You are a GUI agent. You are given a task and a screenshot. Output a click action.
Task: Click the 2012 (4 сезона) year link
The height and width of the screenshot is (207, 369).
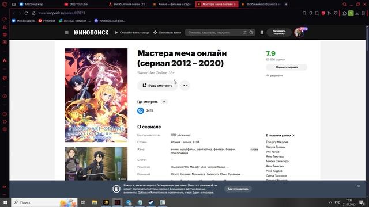tap(180, 135)
